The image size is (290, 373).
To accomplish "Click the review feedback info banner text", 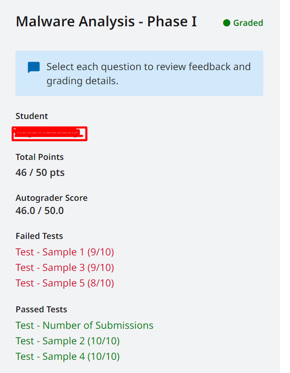I will (x=149, y=74).
